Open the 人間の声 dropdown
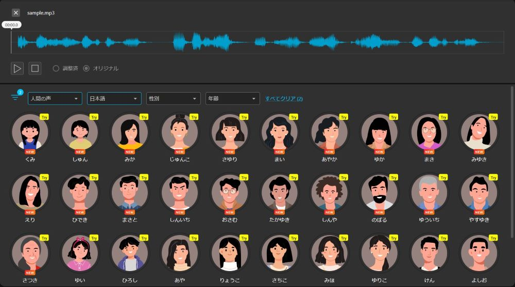Viewport: 515px width, 287px height. (x=55, y=98)
